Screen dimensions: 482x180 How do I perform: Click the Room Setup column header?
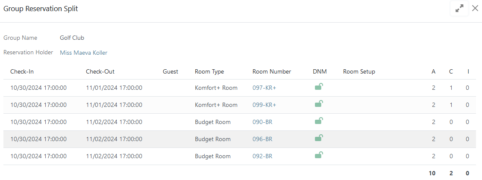(359, 71)
